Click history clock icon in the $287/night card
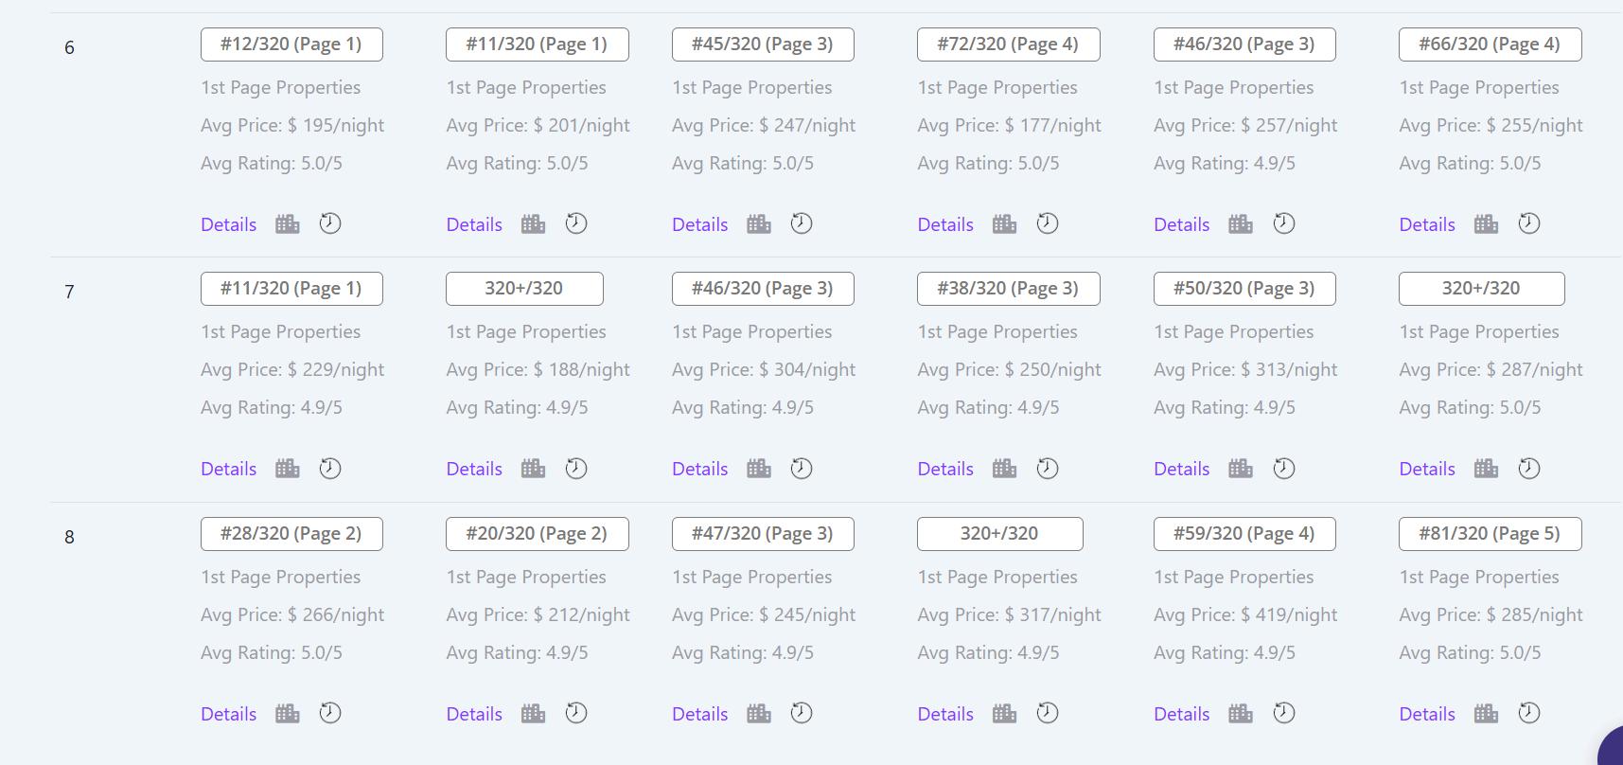The width and height of the screenshot is (1623, 765). (x=1529, y=469)
